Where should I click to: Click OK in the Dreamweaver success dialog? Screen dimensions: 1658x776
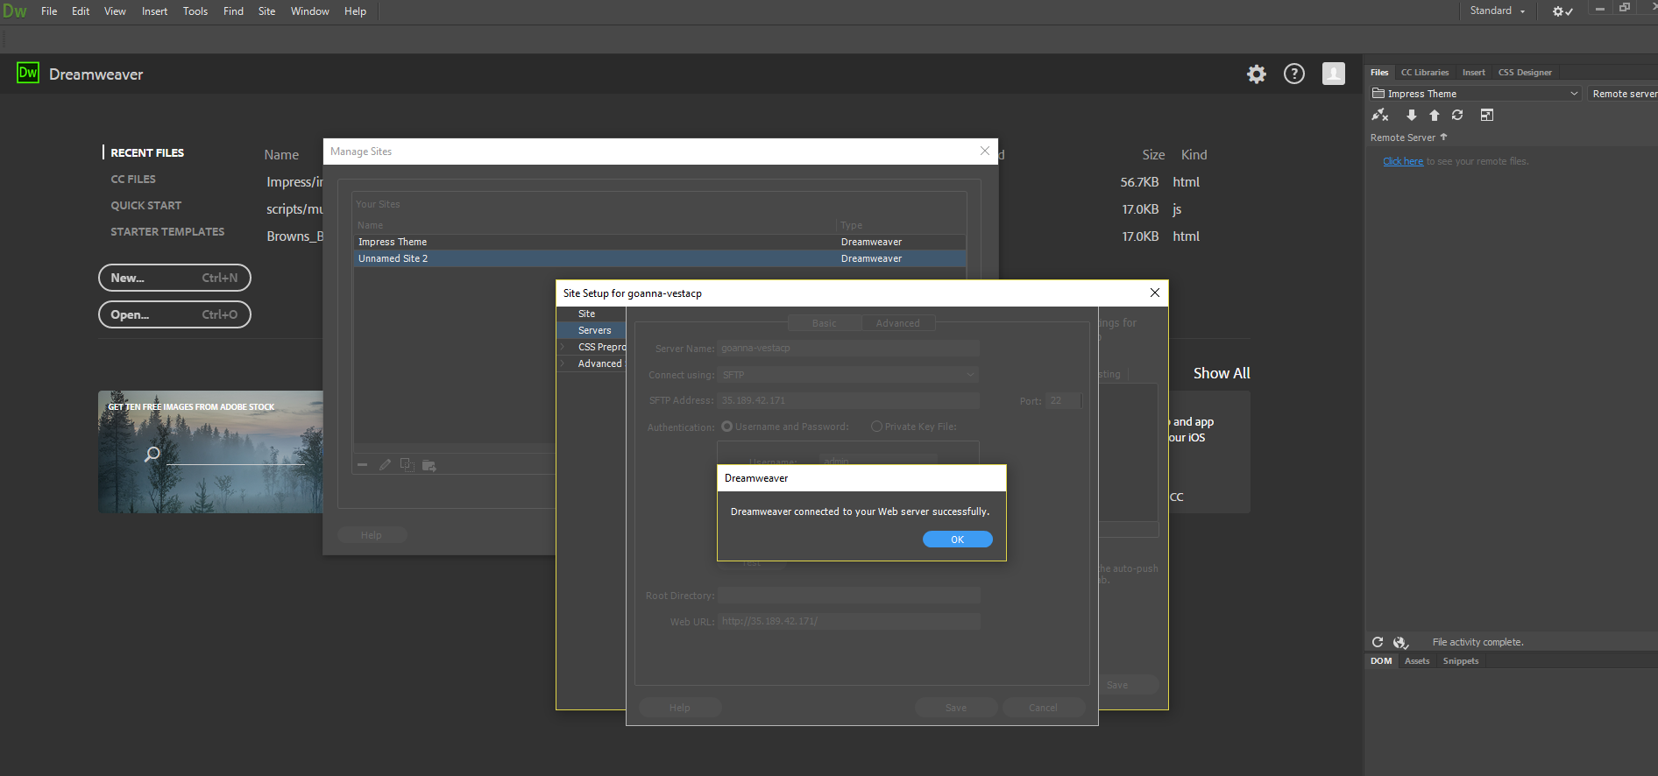pyautogui.click(x=957, y=540)
